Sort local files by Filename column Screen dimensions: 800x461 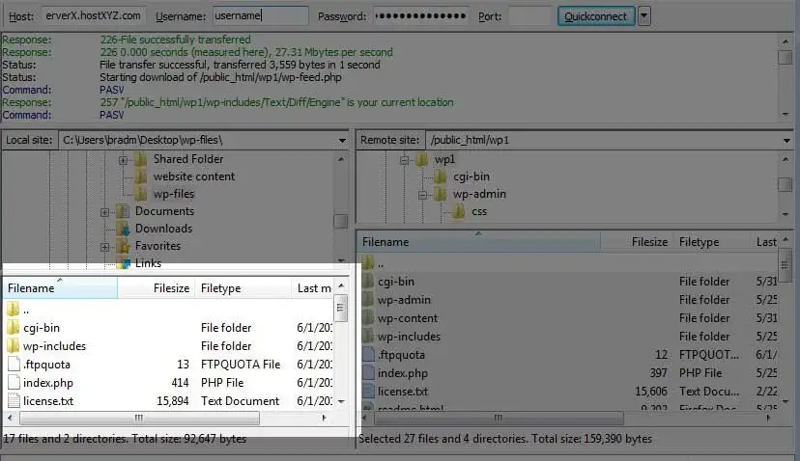(x=60, y=288)
